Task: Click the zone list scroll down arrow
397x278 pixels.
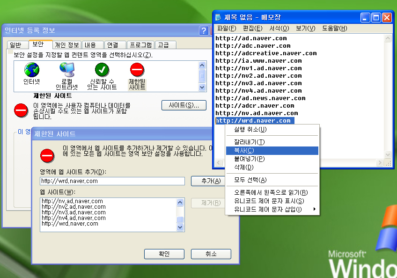Action: (202, 88)
